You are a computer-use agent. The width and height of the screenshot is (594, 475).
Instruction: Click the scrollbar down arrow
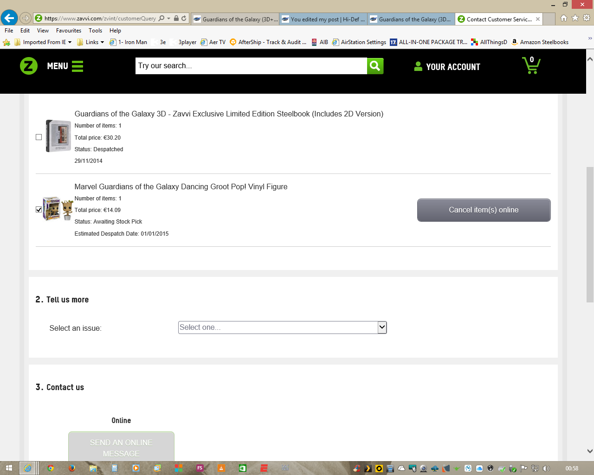[x=590, y=451]
